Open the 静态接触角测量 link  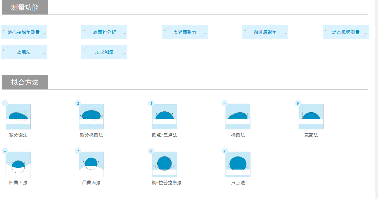point(24,32)
